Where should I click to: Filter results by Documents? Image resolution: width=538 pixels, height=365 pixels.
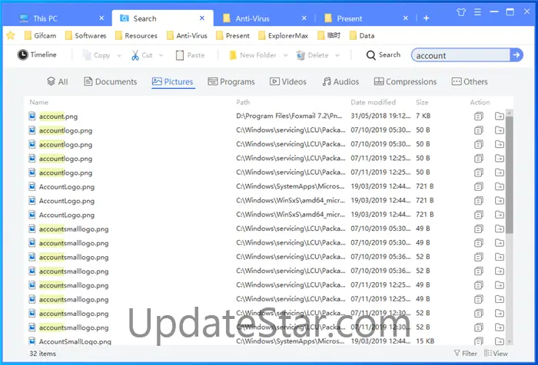tap(111, 82)
